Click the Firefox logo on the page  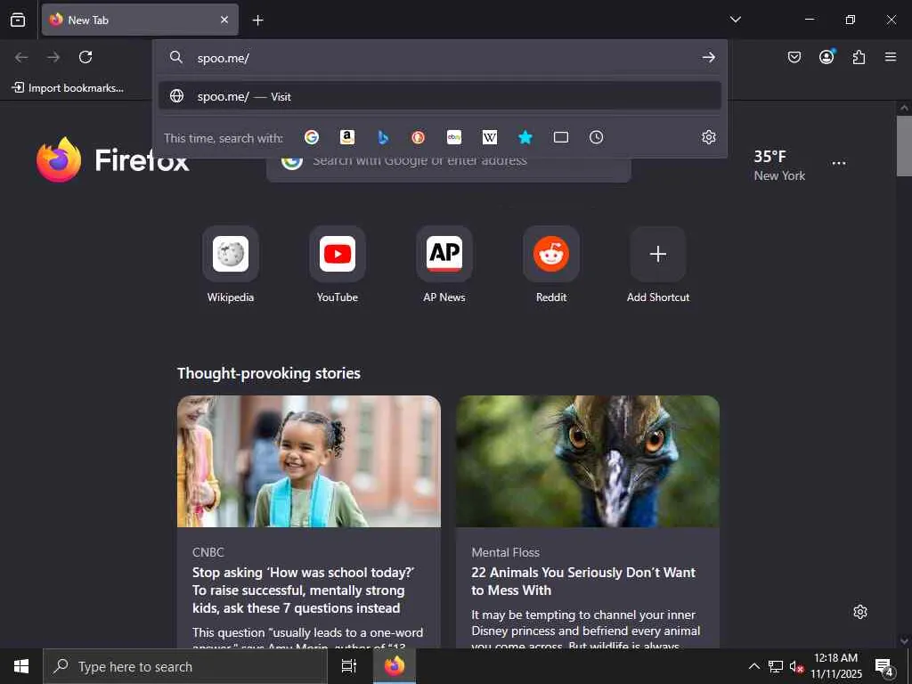tap(58, 160)
